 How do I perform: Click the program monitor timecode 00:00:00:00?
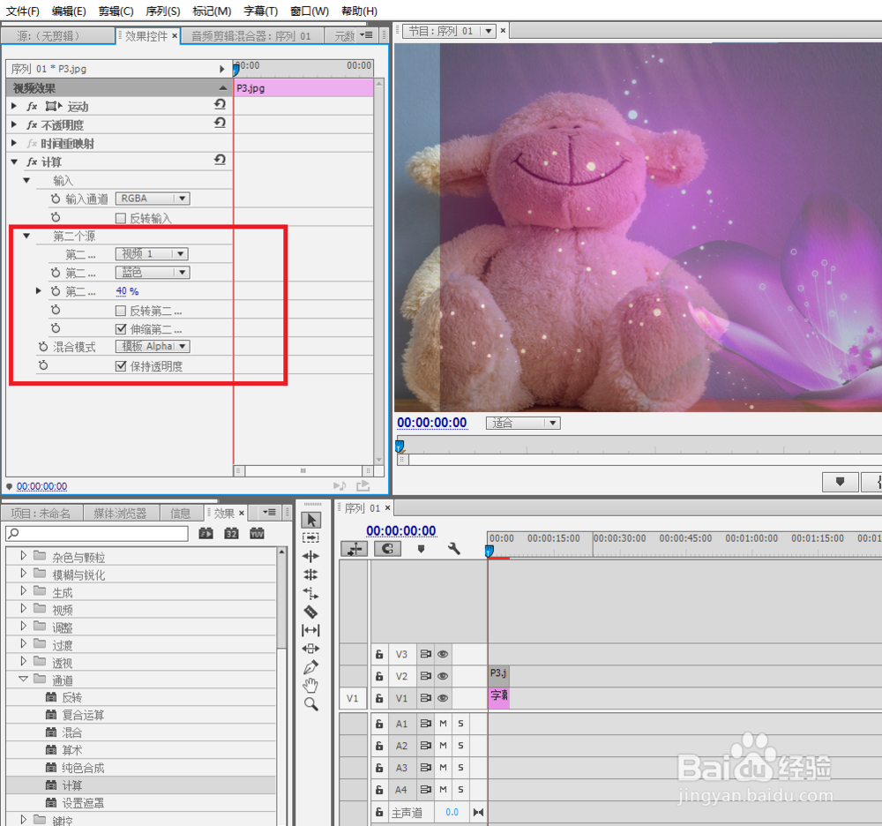(432, 423)
